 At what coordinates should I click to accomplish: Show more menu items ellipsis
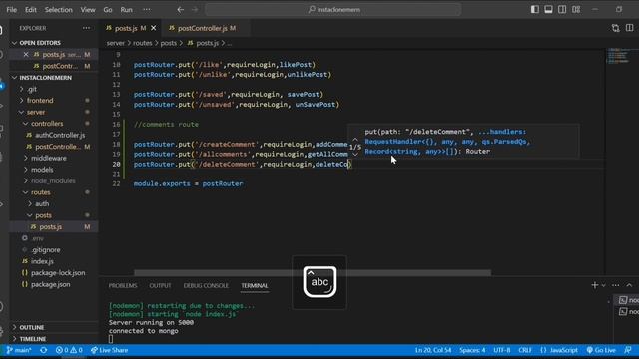[x=147, y=9]
